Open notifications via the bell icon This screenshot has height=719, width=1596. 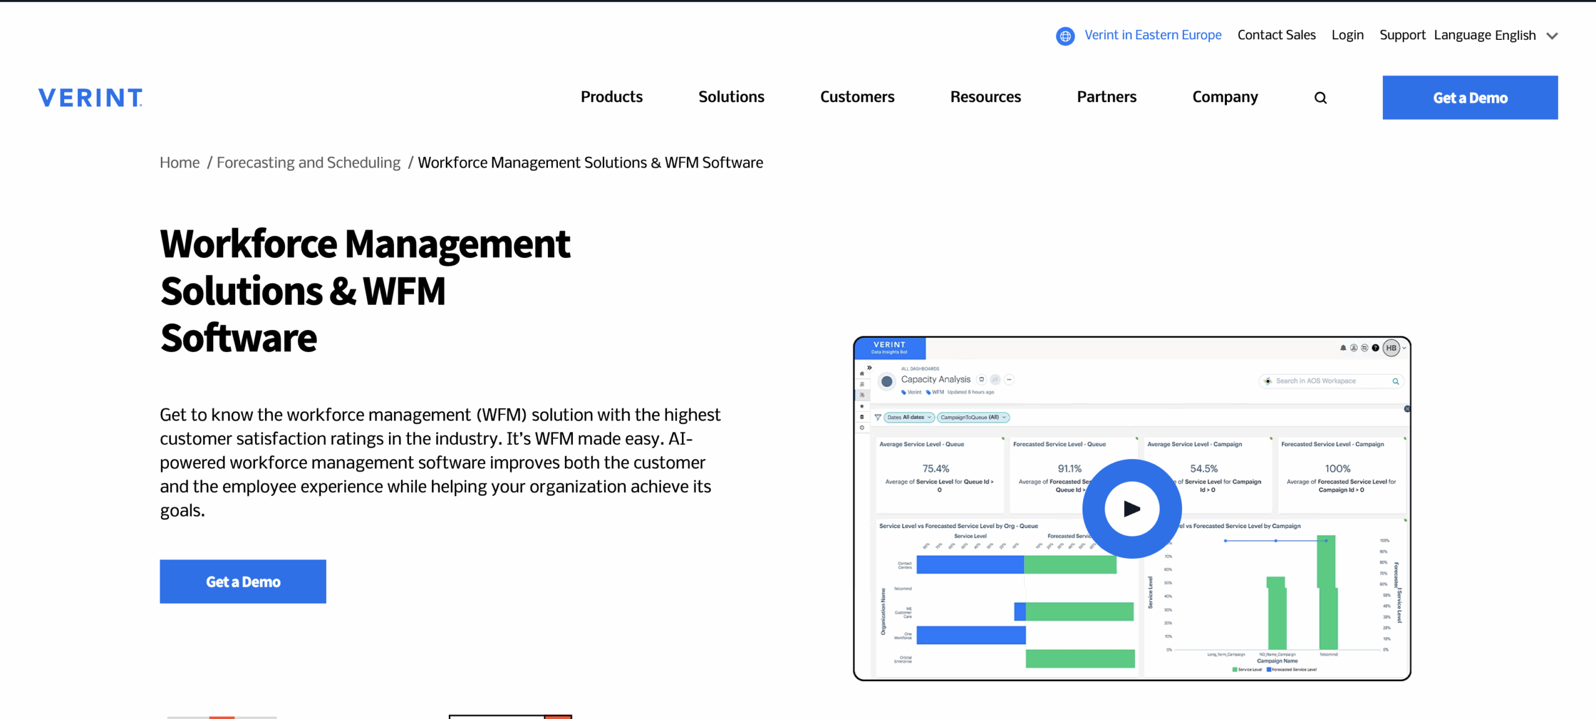[x=1344, y=348]
